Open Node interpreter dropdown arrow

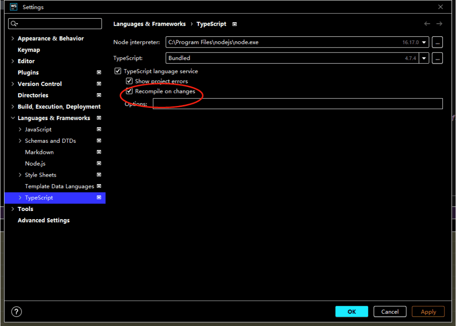point(424,42)
